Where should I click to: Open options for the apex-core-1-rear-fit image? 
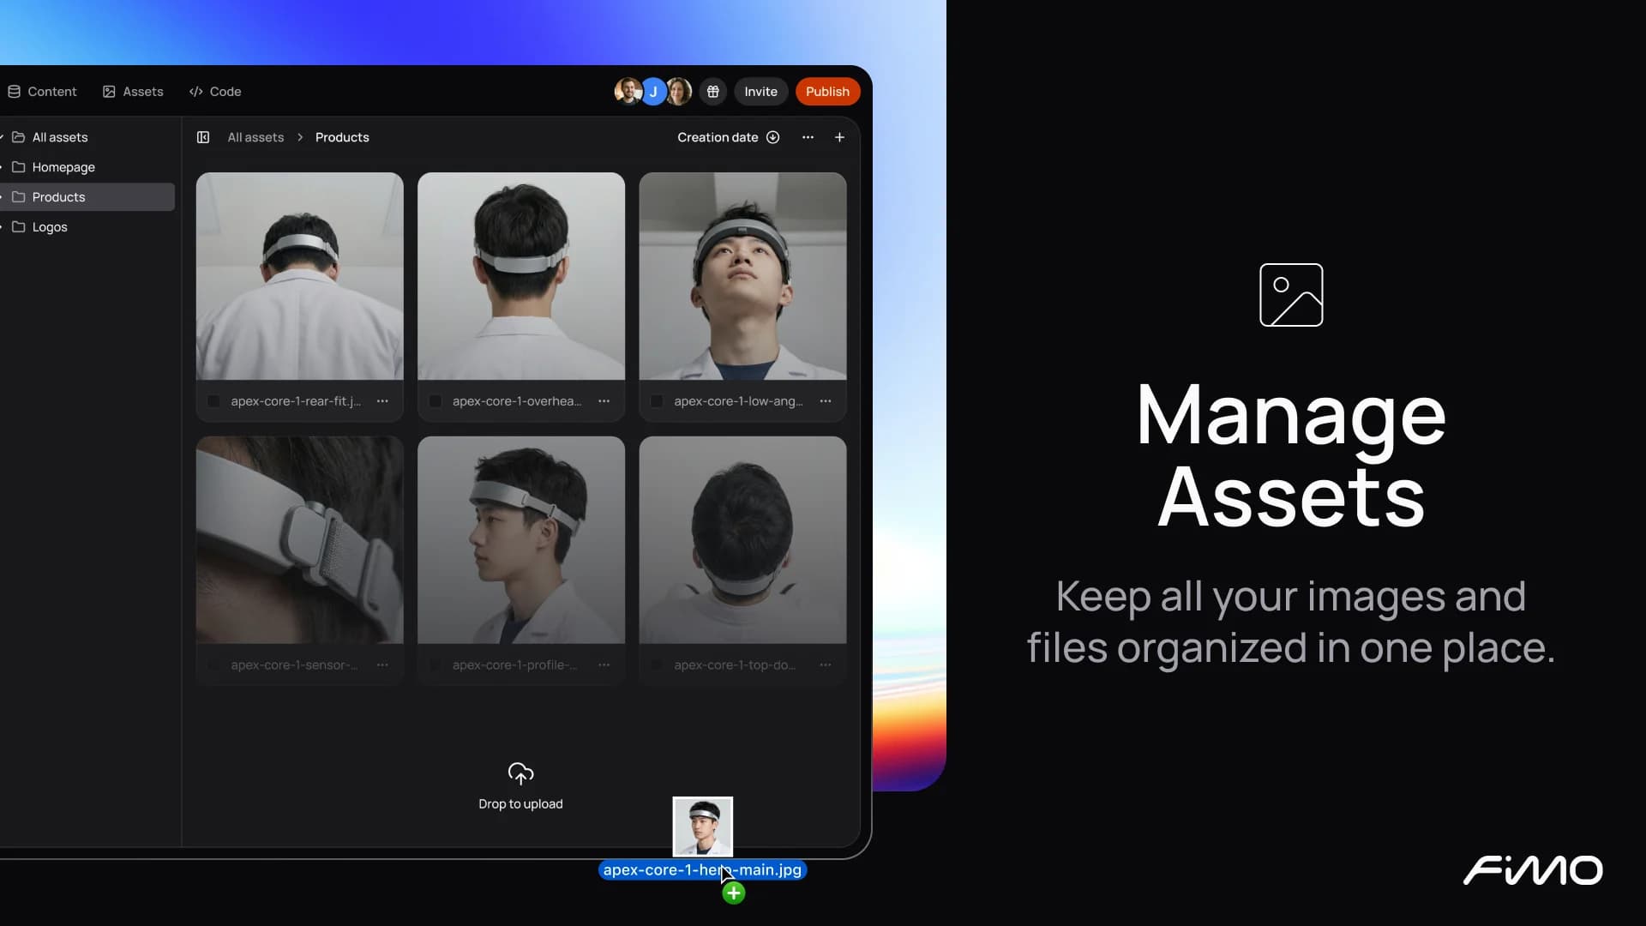click(382, 401)
